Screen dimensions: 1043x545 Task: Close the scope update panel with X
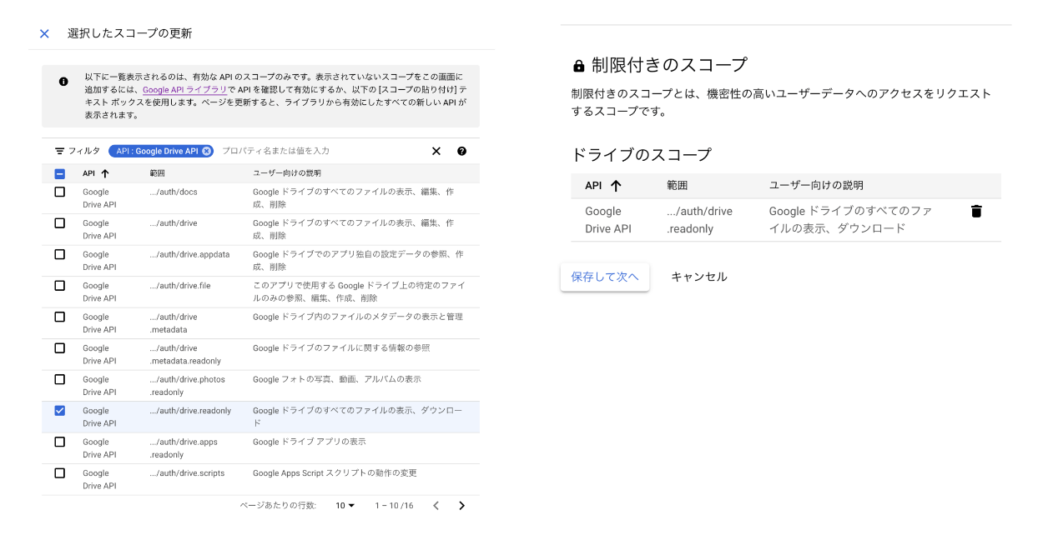[x=44, y=33]
